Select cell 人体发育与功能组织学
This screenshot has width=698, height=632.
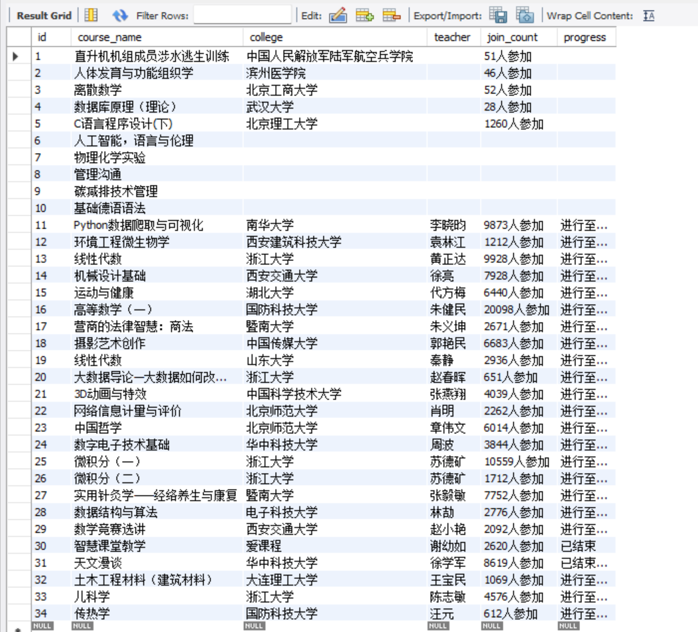(157, 73)
